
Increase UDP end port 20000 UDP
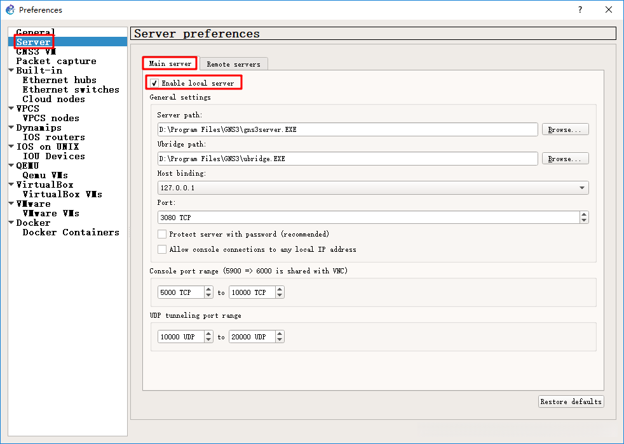click(x=280, y=334)
